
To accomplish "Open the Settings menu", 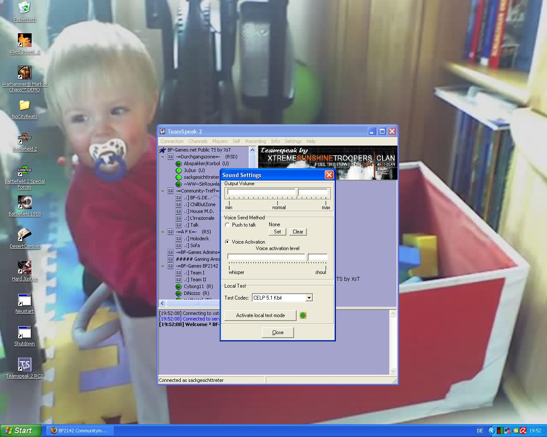I will pos(293,141).
